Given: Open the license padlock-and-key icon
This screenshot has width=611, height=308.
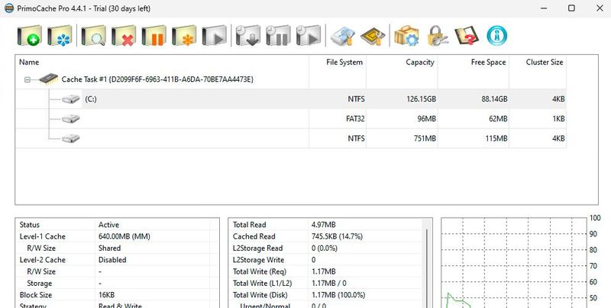Looking at the screenshot, I should (436, 36).
